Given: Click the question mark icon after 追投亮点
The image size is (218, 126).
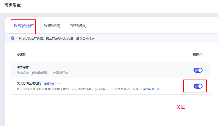Looking at the screenshot, I should (59, 84).
